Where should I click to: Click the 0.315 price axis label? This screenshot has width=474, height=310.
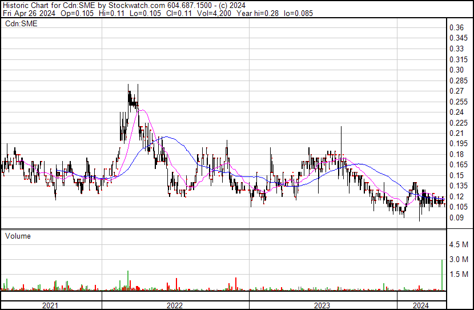(x=459, y=59)
